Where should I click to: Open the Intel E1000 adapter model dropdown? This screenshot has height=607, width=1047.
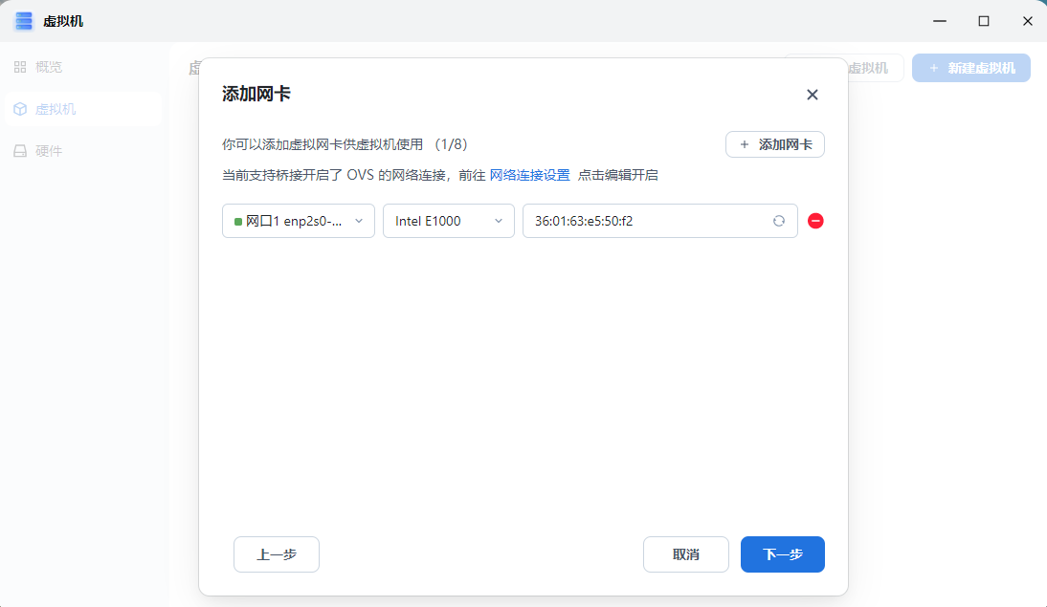point(449,221)
